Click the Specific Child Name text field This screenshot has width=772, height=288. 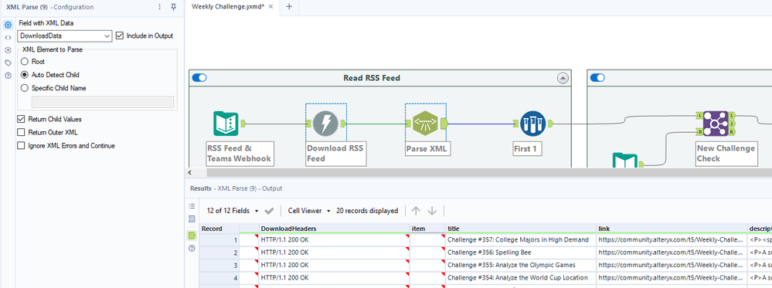pyautogui.click(x=103, y=102)
